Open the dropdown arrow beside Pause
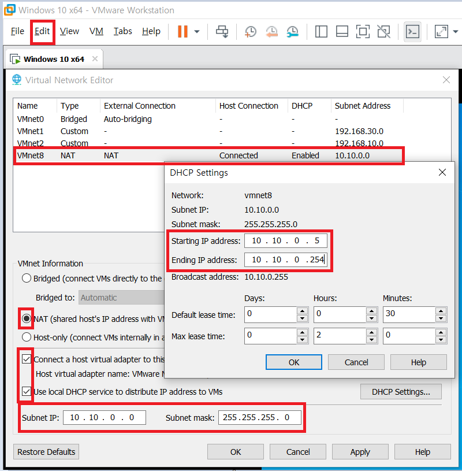This screenshot has width=462, height=471. pyautogui.click(x=197, y=32)
